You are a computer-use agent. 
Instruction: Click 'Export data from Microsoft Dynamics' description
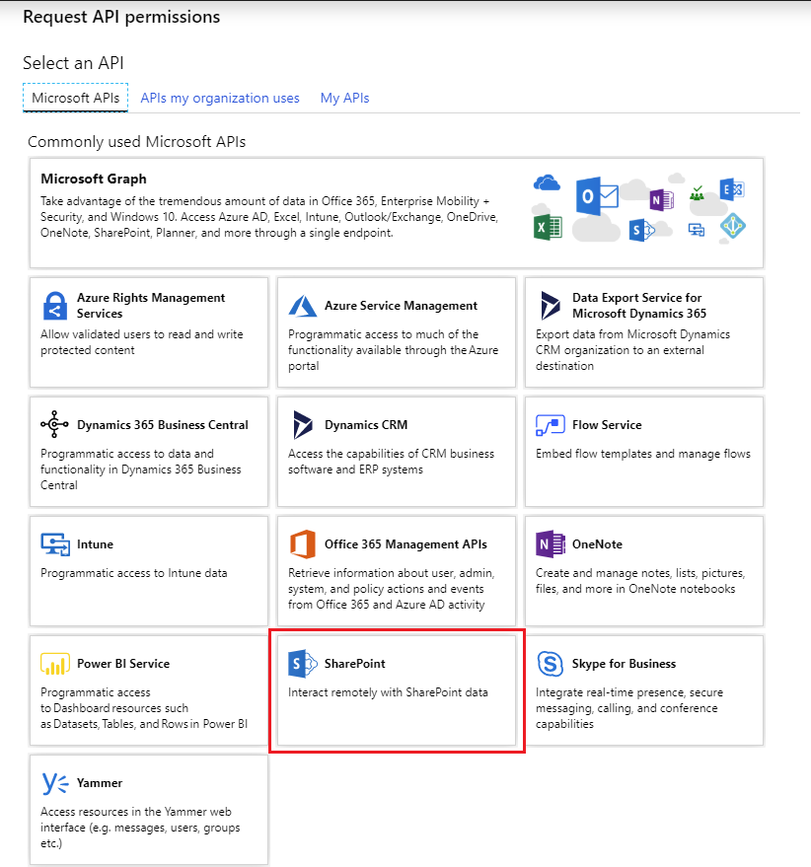pyautogui.click(x=632, y=349)
